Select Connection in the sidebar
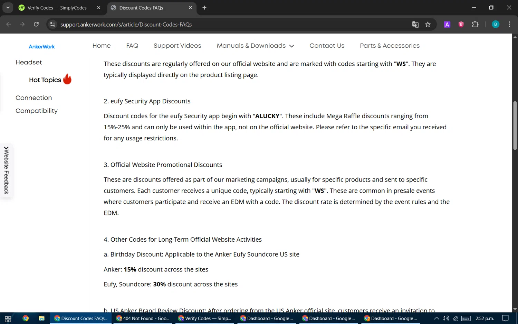 (34, 98)
